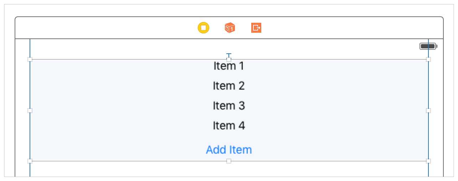The height and width of the screenshot is (181, 458).
Task: Select the Item 3 label
Action: [229, 106]
